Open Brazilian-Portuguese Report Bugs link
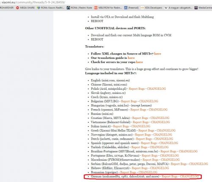212x182 pixels. [x=168, y=151]
